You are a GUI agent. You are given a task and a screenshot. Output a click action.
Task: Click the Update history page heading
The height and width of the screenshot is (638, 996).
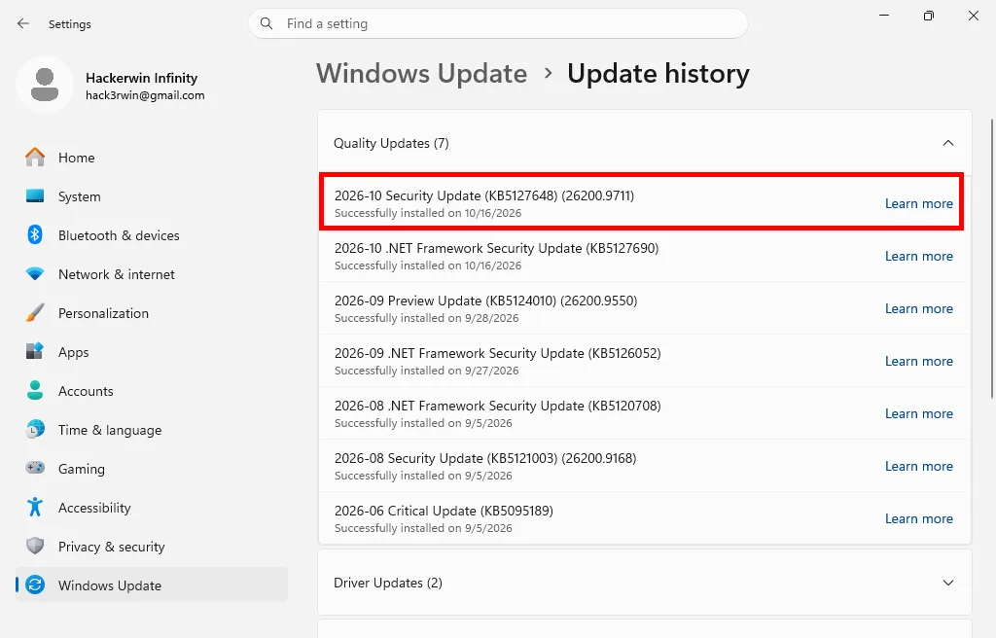[x=658, y=74]
